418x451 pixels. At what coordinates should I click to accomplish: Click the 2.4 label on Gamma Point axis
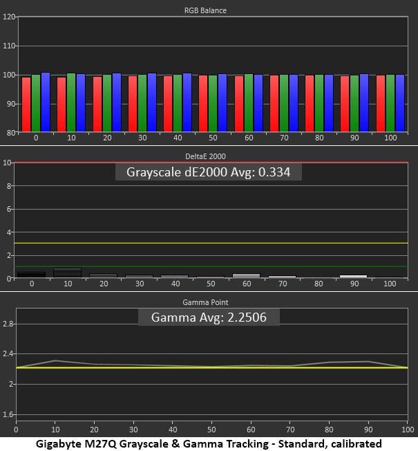tap(8, 353)
